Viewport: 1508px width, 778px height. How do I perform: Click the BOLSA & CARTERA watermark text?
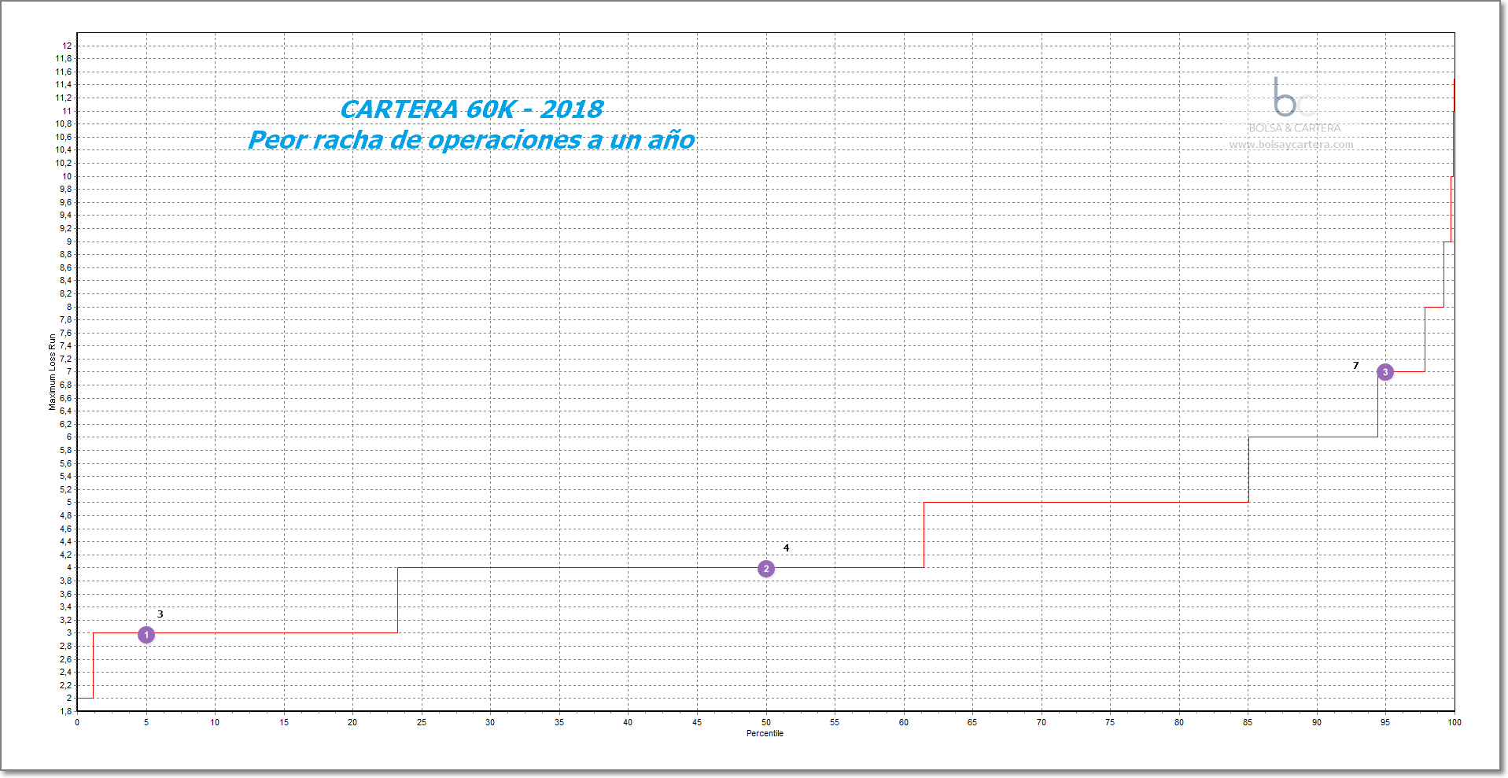point(1294,128)
